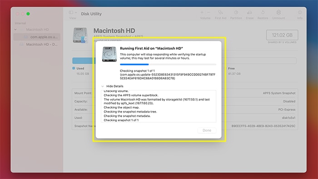Click 'Checking the snapshot metadata tree.' line

(130, 112)
